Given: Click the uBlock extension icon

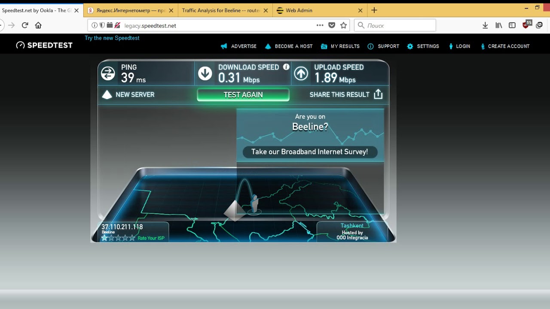Looking at the screenshot, I should point(526,25).
